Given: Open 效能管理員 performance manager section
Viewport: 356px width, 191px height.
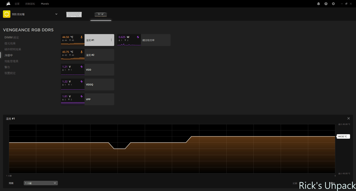Looking at the screenshot, I should [11, 61].
